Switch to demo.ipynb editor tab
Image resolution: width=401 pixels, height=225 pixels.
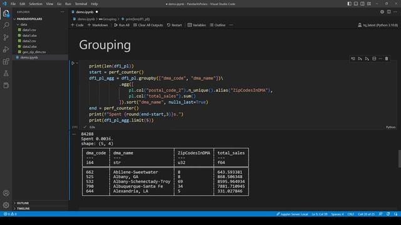click(85, 12)
